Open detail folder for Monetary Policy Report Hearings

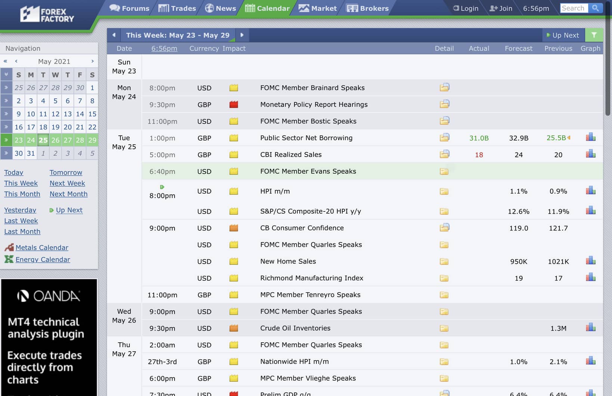[x=444, y=104]
